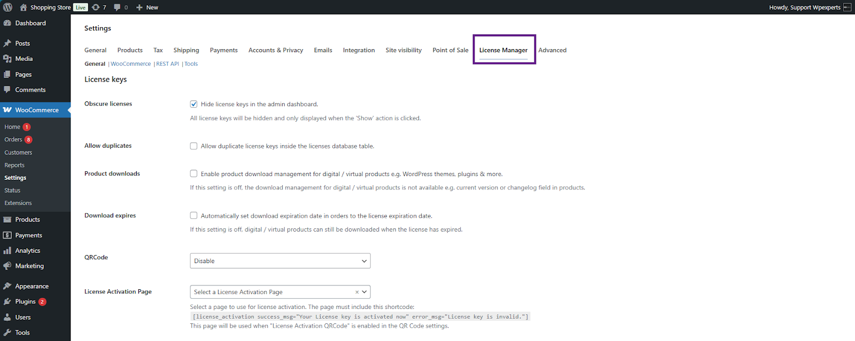This screenshot has width=855, height=341.
Task: Enable Allow duplicate license keys checkbox
Action: click(193, 146)
